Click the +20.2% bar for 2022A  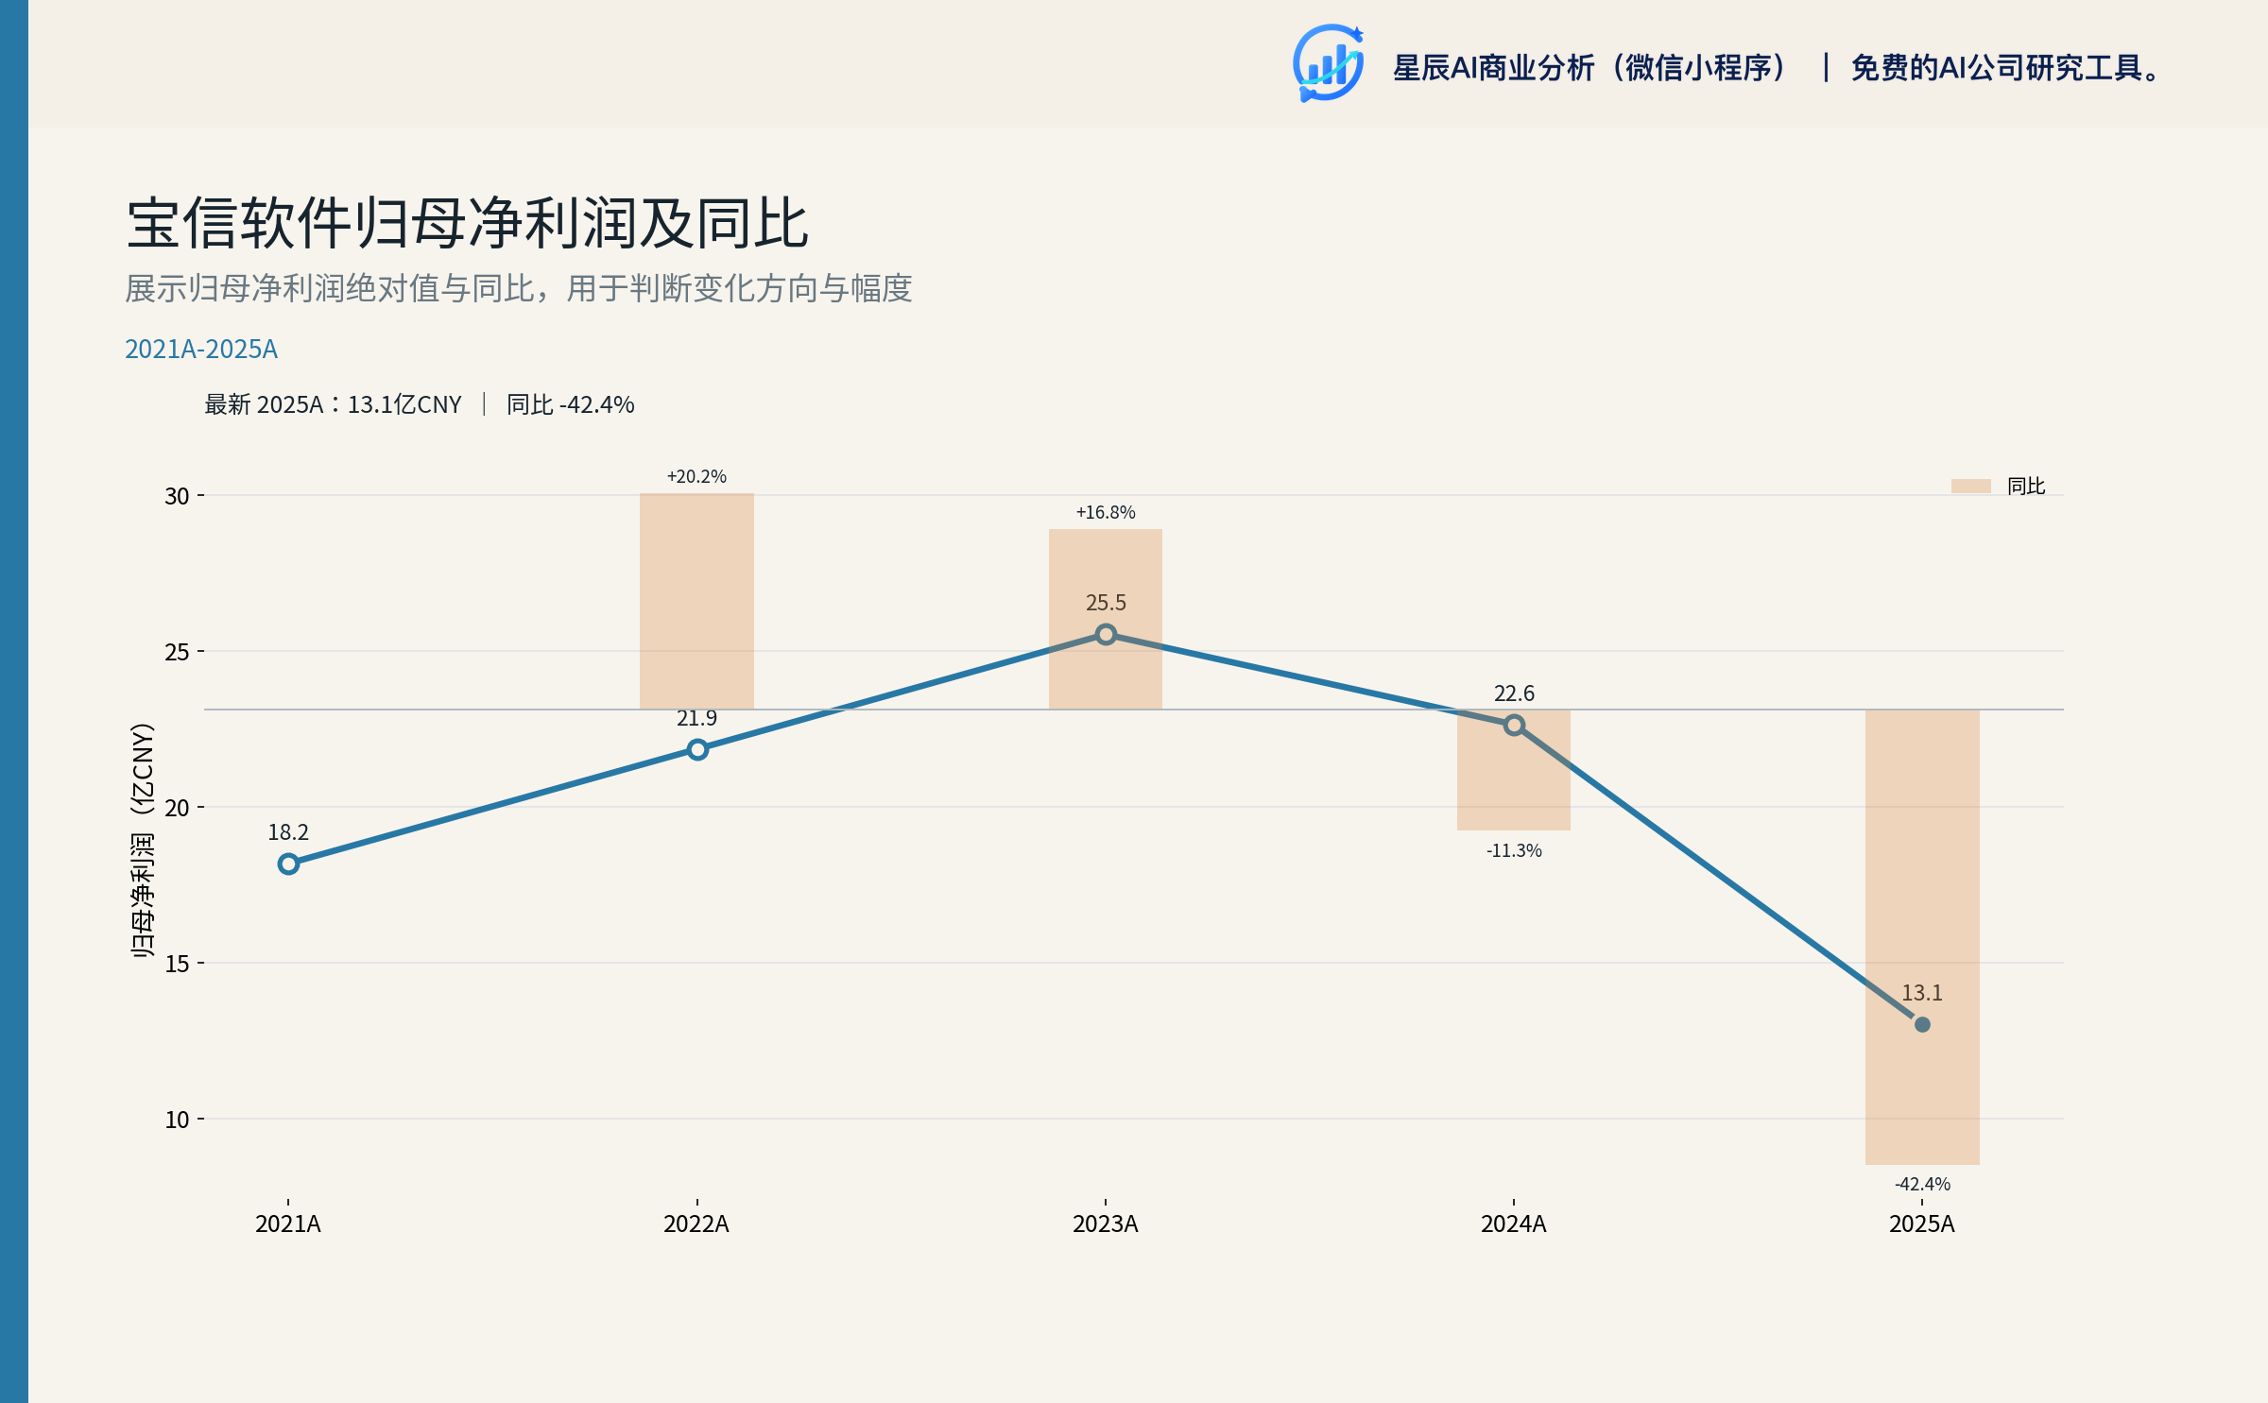pyautogui.click(x=696, y=601)
